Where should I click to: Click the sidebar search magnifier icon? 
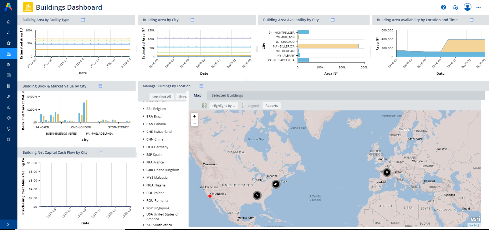[9, 33]
